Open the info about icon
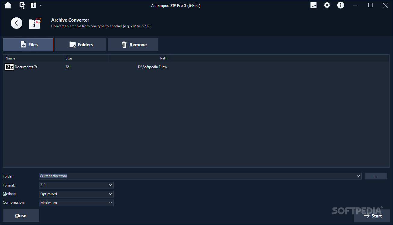This screenshot has height=225, width=393. 341,5
